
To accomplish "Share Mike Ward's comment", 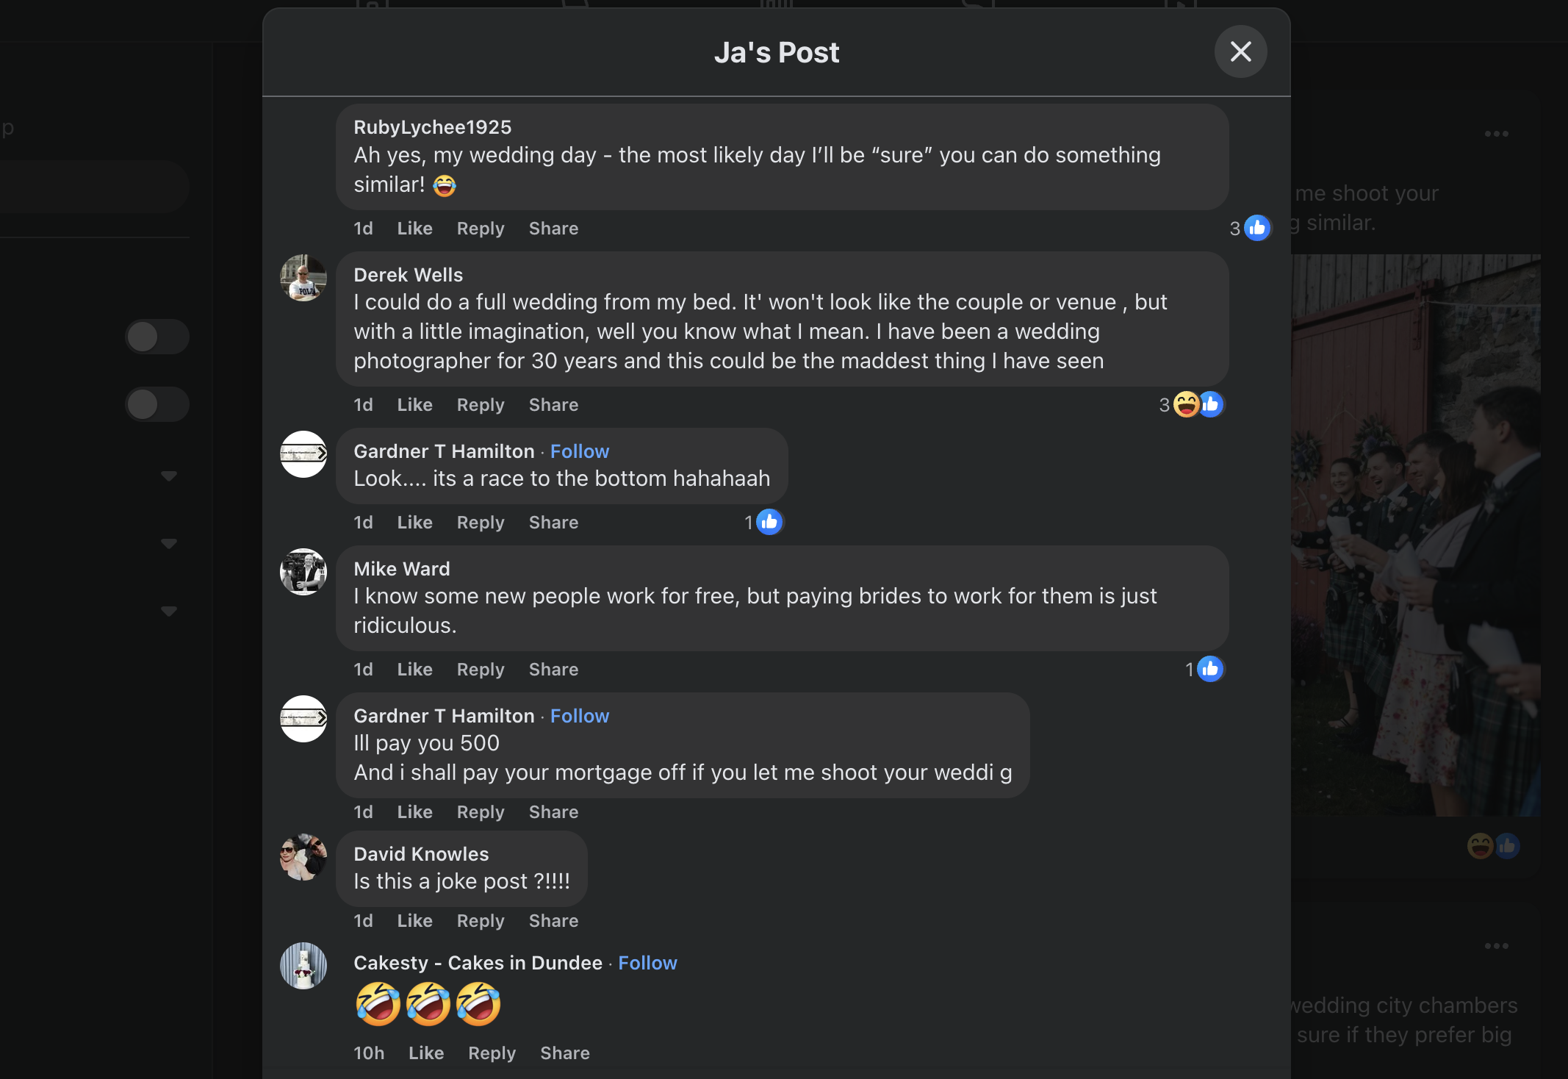I will 553,669.
